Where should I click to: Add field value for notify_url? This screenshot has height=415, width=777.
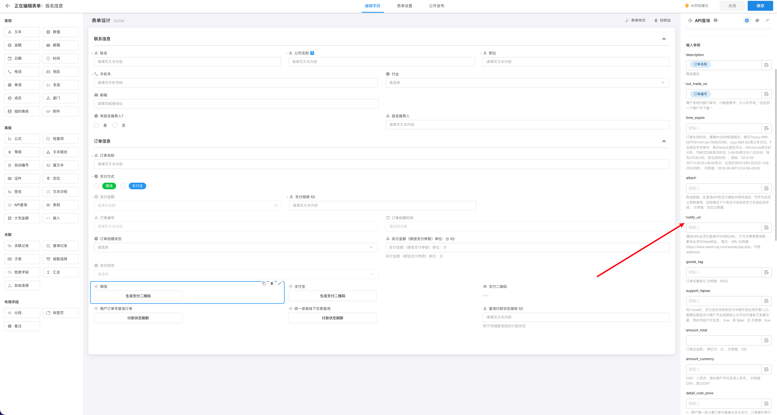767,228
